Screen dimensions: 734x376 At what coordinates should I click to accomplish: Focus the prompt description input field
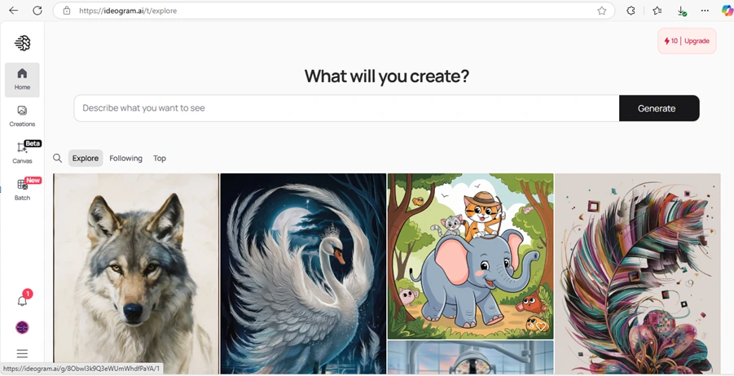coord(346,108)
